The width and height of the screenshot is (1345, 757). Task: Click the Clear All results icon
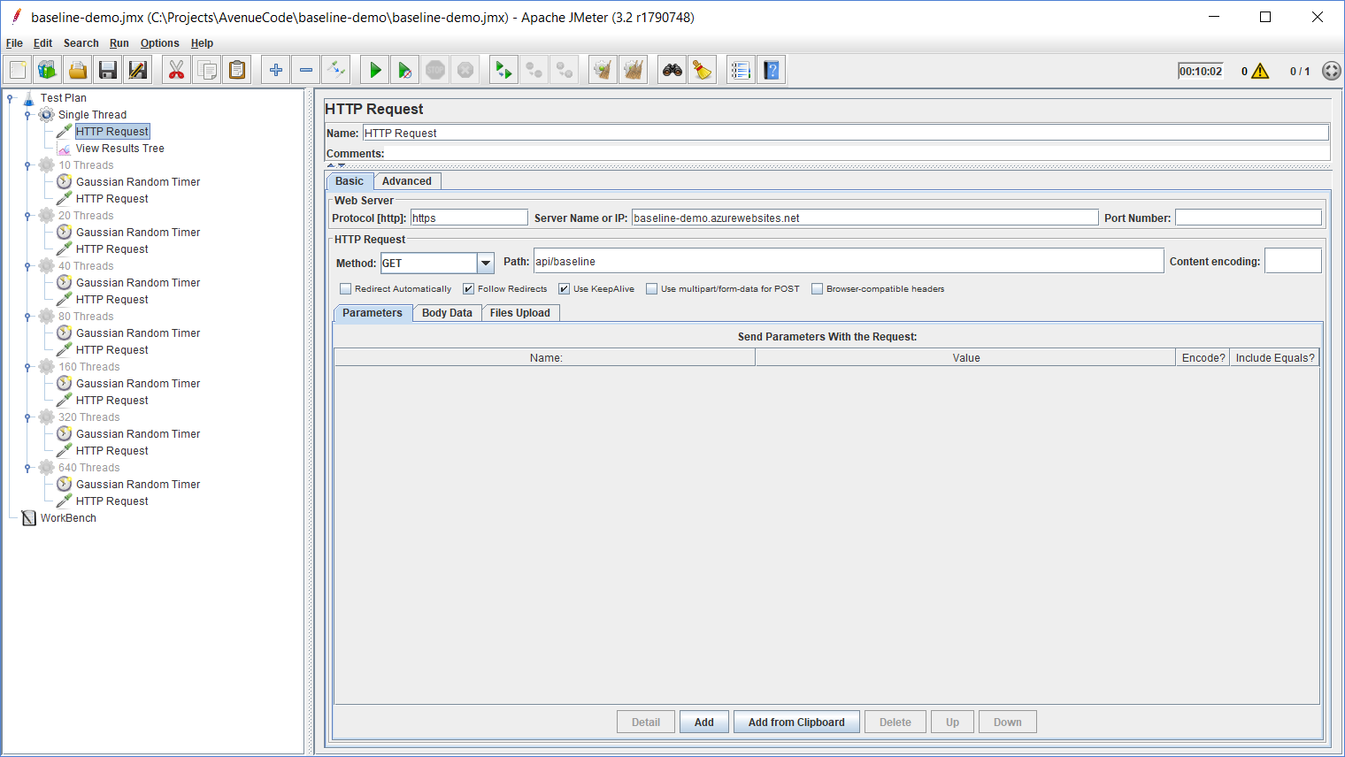coord(634,70)
